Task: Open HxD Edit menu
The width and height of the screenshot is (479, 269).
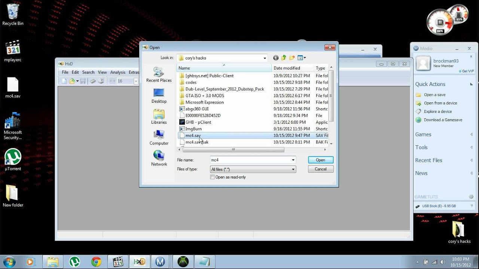Action: [x=75, y=72]
